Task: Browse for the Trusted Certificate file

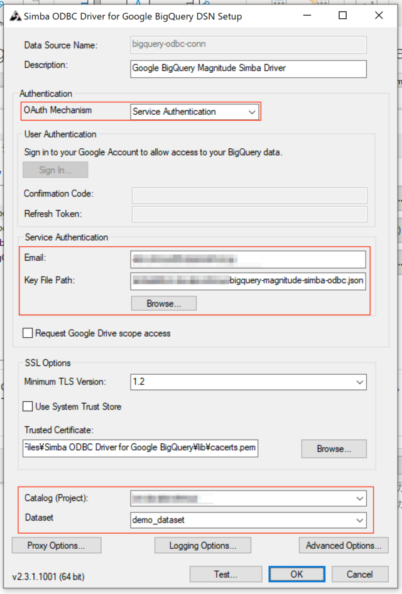Action: coord(334,449)
